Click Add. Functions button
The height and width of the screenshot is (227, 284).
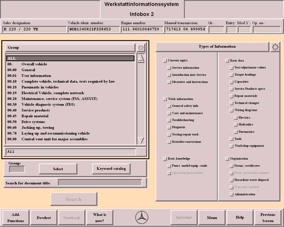click(x=16, y=218)
